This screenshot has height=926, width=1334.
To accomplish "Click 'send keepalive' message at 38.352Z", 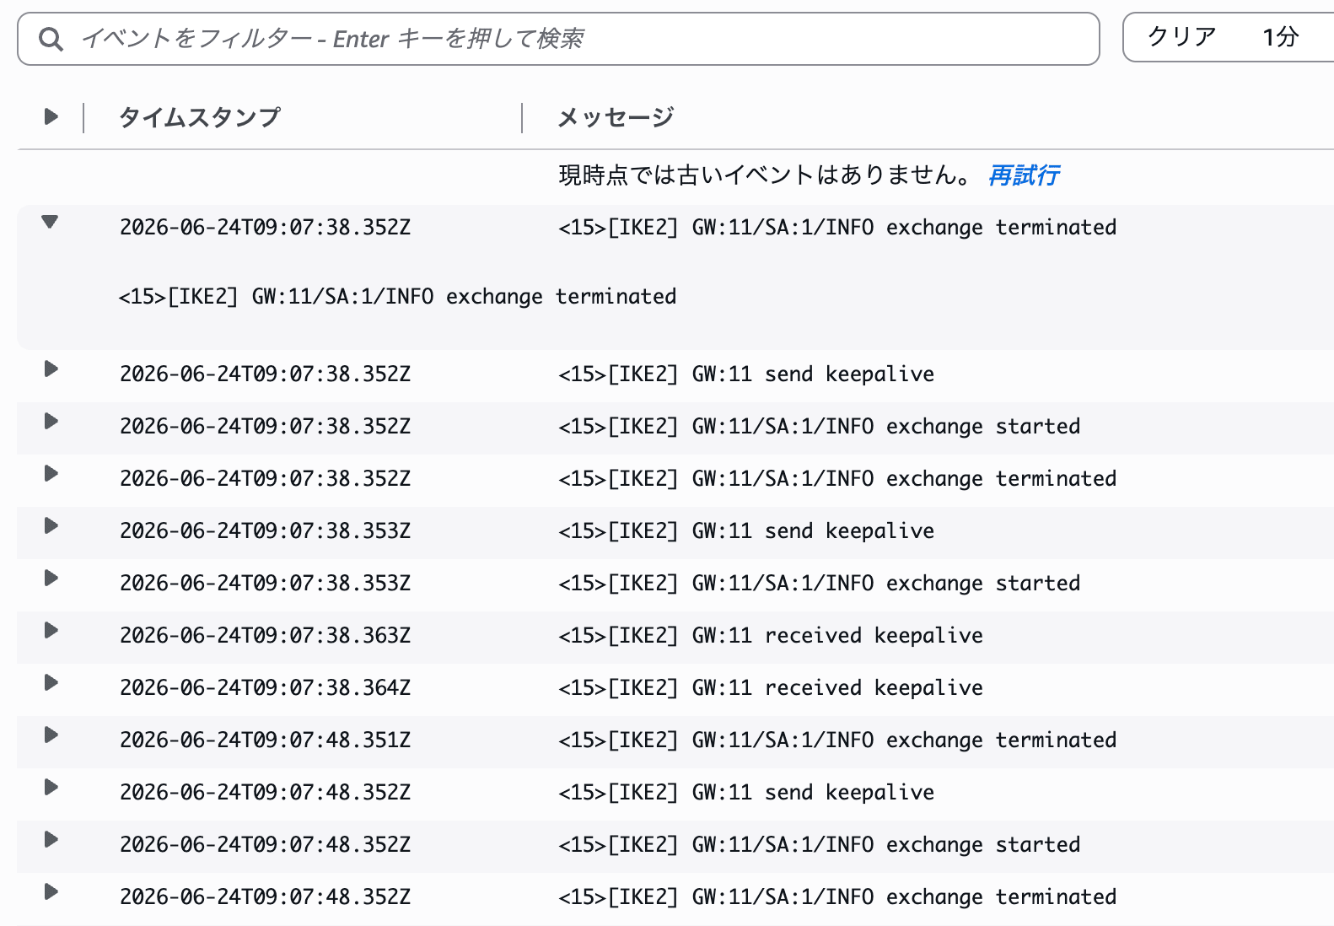I will [x=849, y=374].
